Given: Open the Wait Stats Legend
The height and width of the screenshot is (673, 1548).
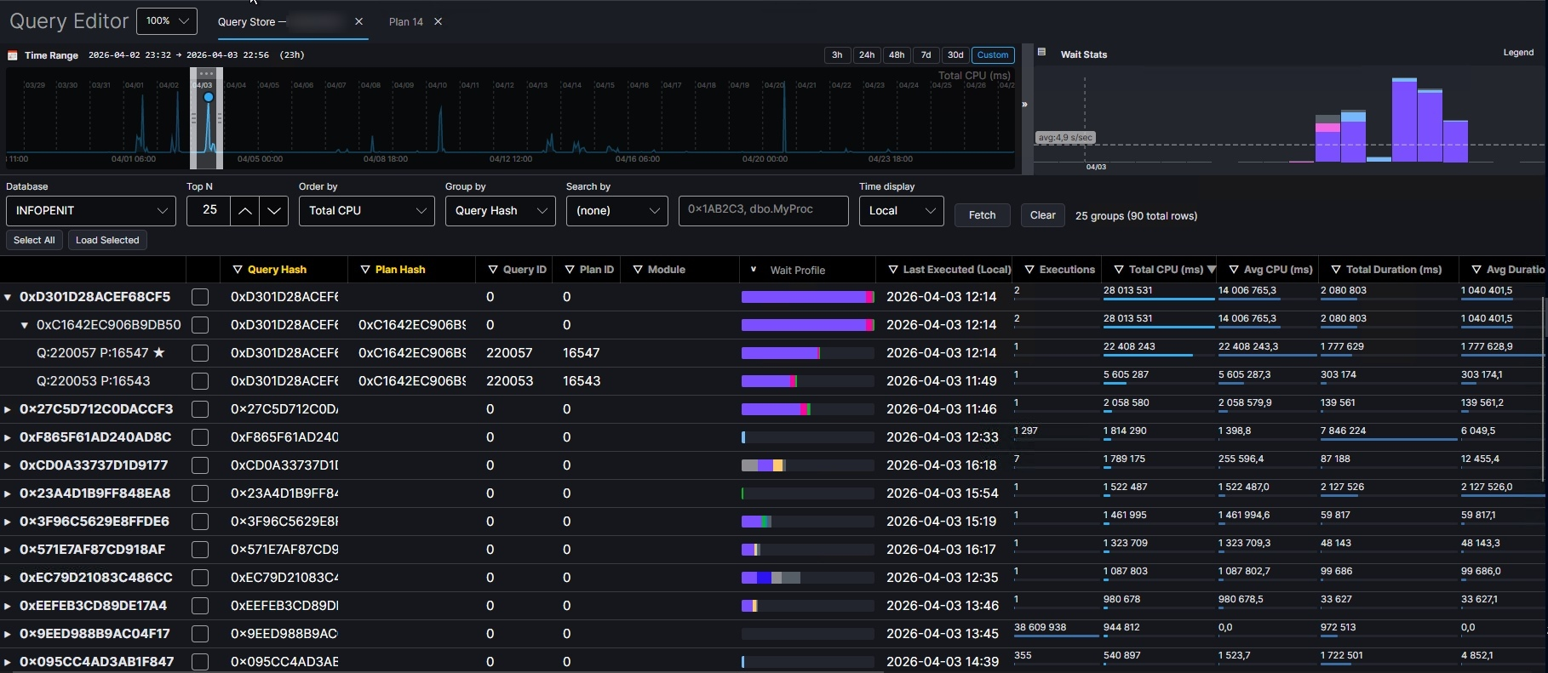Looking at the screenshot, I should [x=1518, y=53].
